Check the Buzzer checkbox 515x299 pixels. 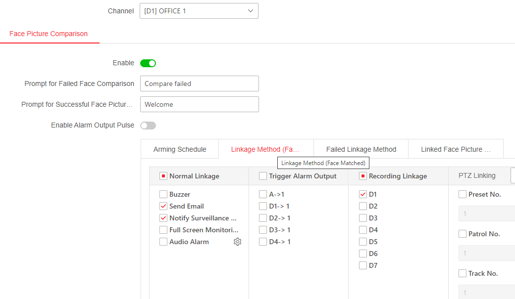tap(163, 194)
